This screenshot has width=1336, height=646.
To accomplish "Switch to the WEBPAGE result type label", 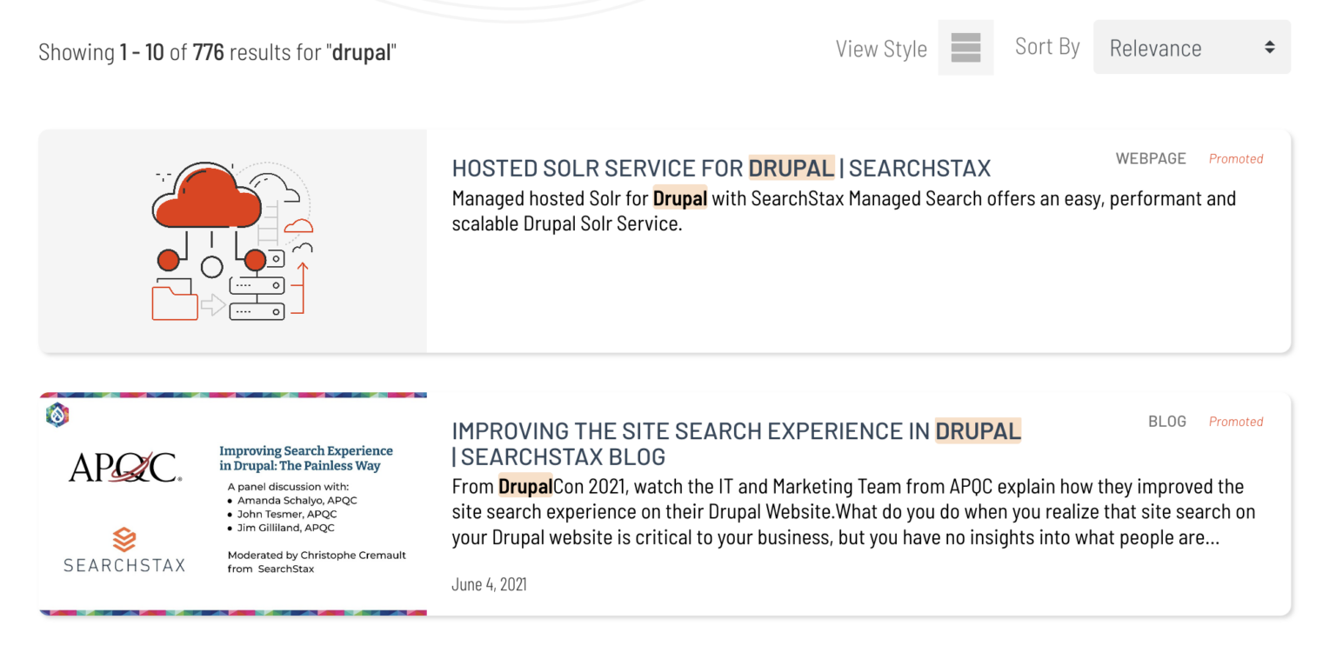I will 1150,158.
